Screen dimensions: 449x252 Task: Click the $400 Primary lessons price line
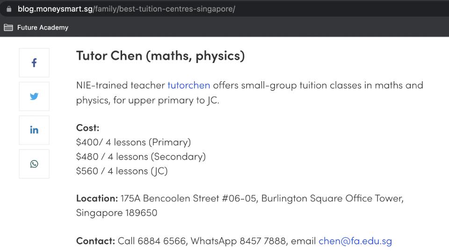tap(133, 142)
